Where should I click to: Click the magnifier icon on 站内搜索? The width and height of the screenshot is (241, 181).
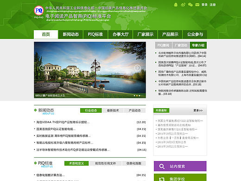(x=162, y=166)
